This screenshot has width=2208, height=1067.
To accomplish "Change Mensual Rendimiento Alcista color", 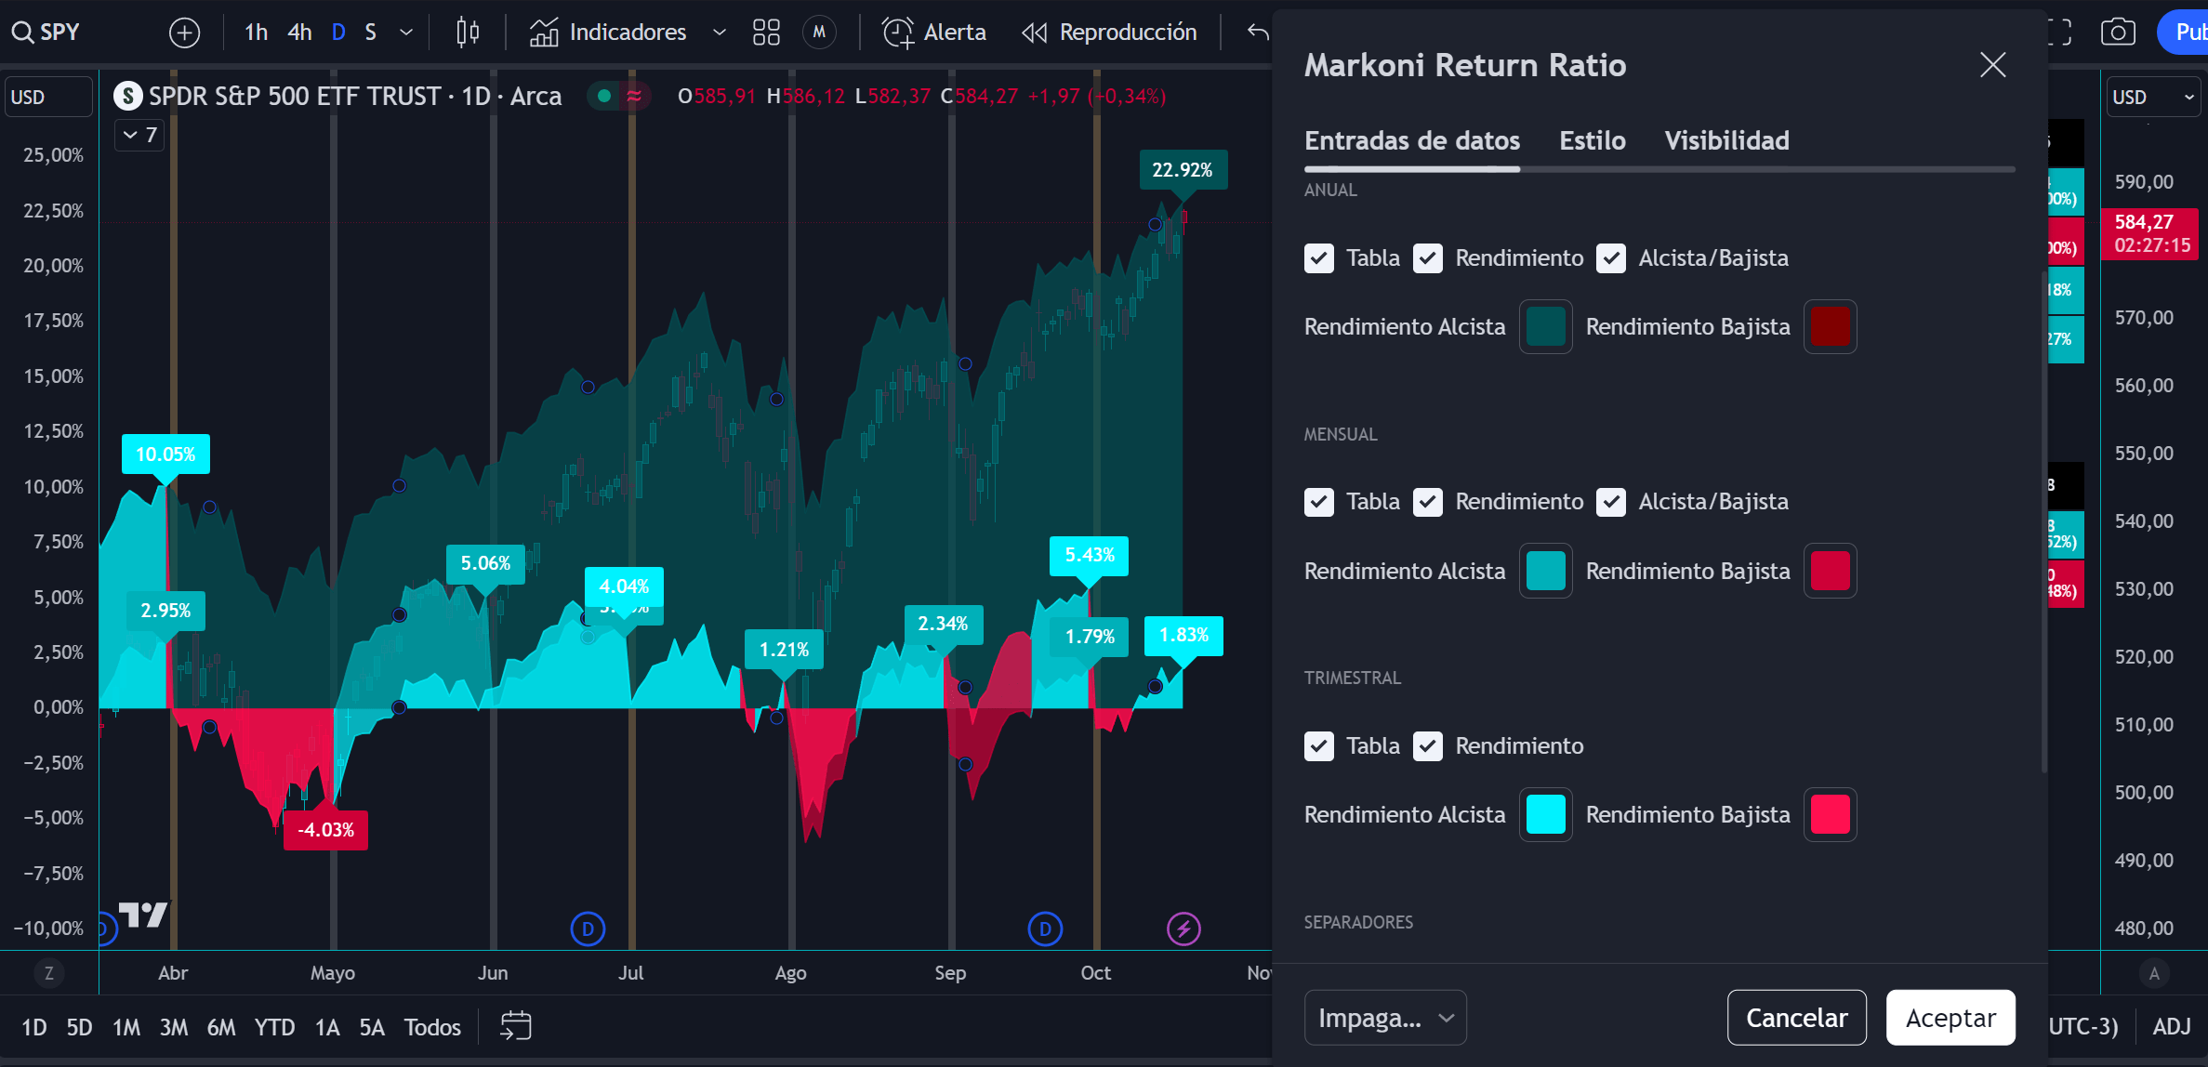I will pyautogui.click(x=1546, y=571).
